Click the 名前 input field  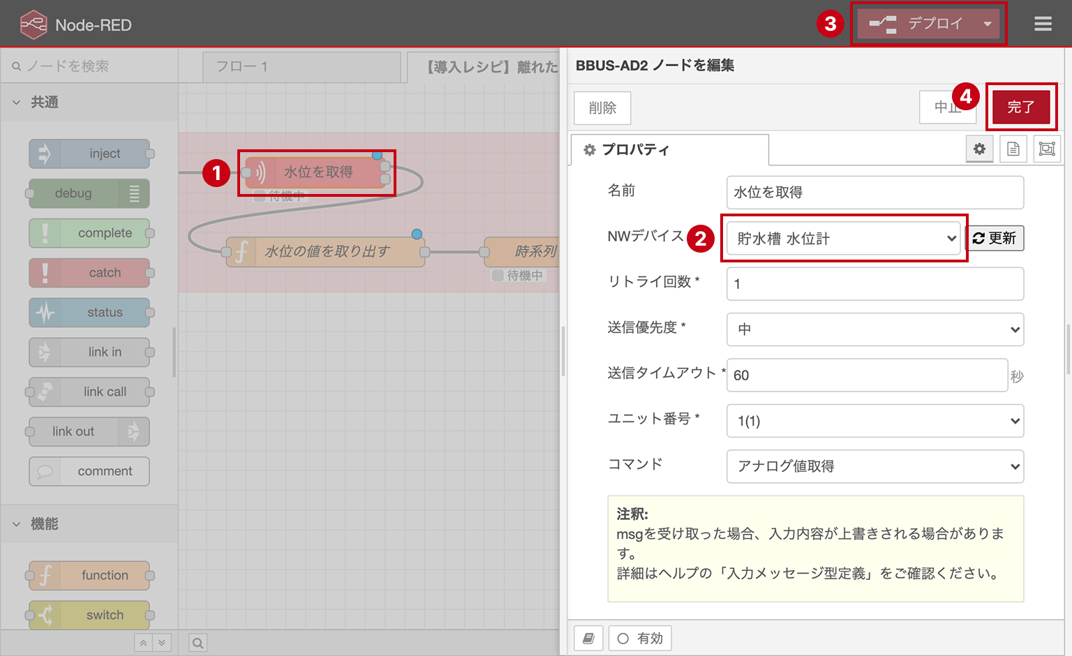pyautogui.click(x=875, y=193)
